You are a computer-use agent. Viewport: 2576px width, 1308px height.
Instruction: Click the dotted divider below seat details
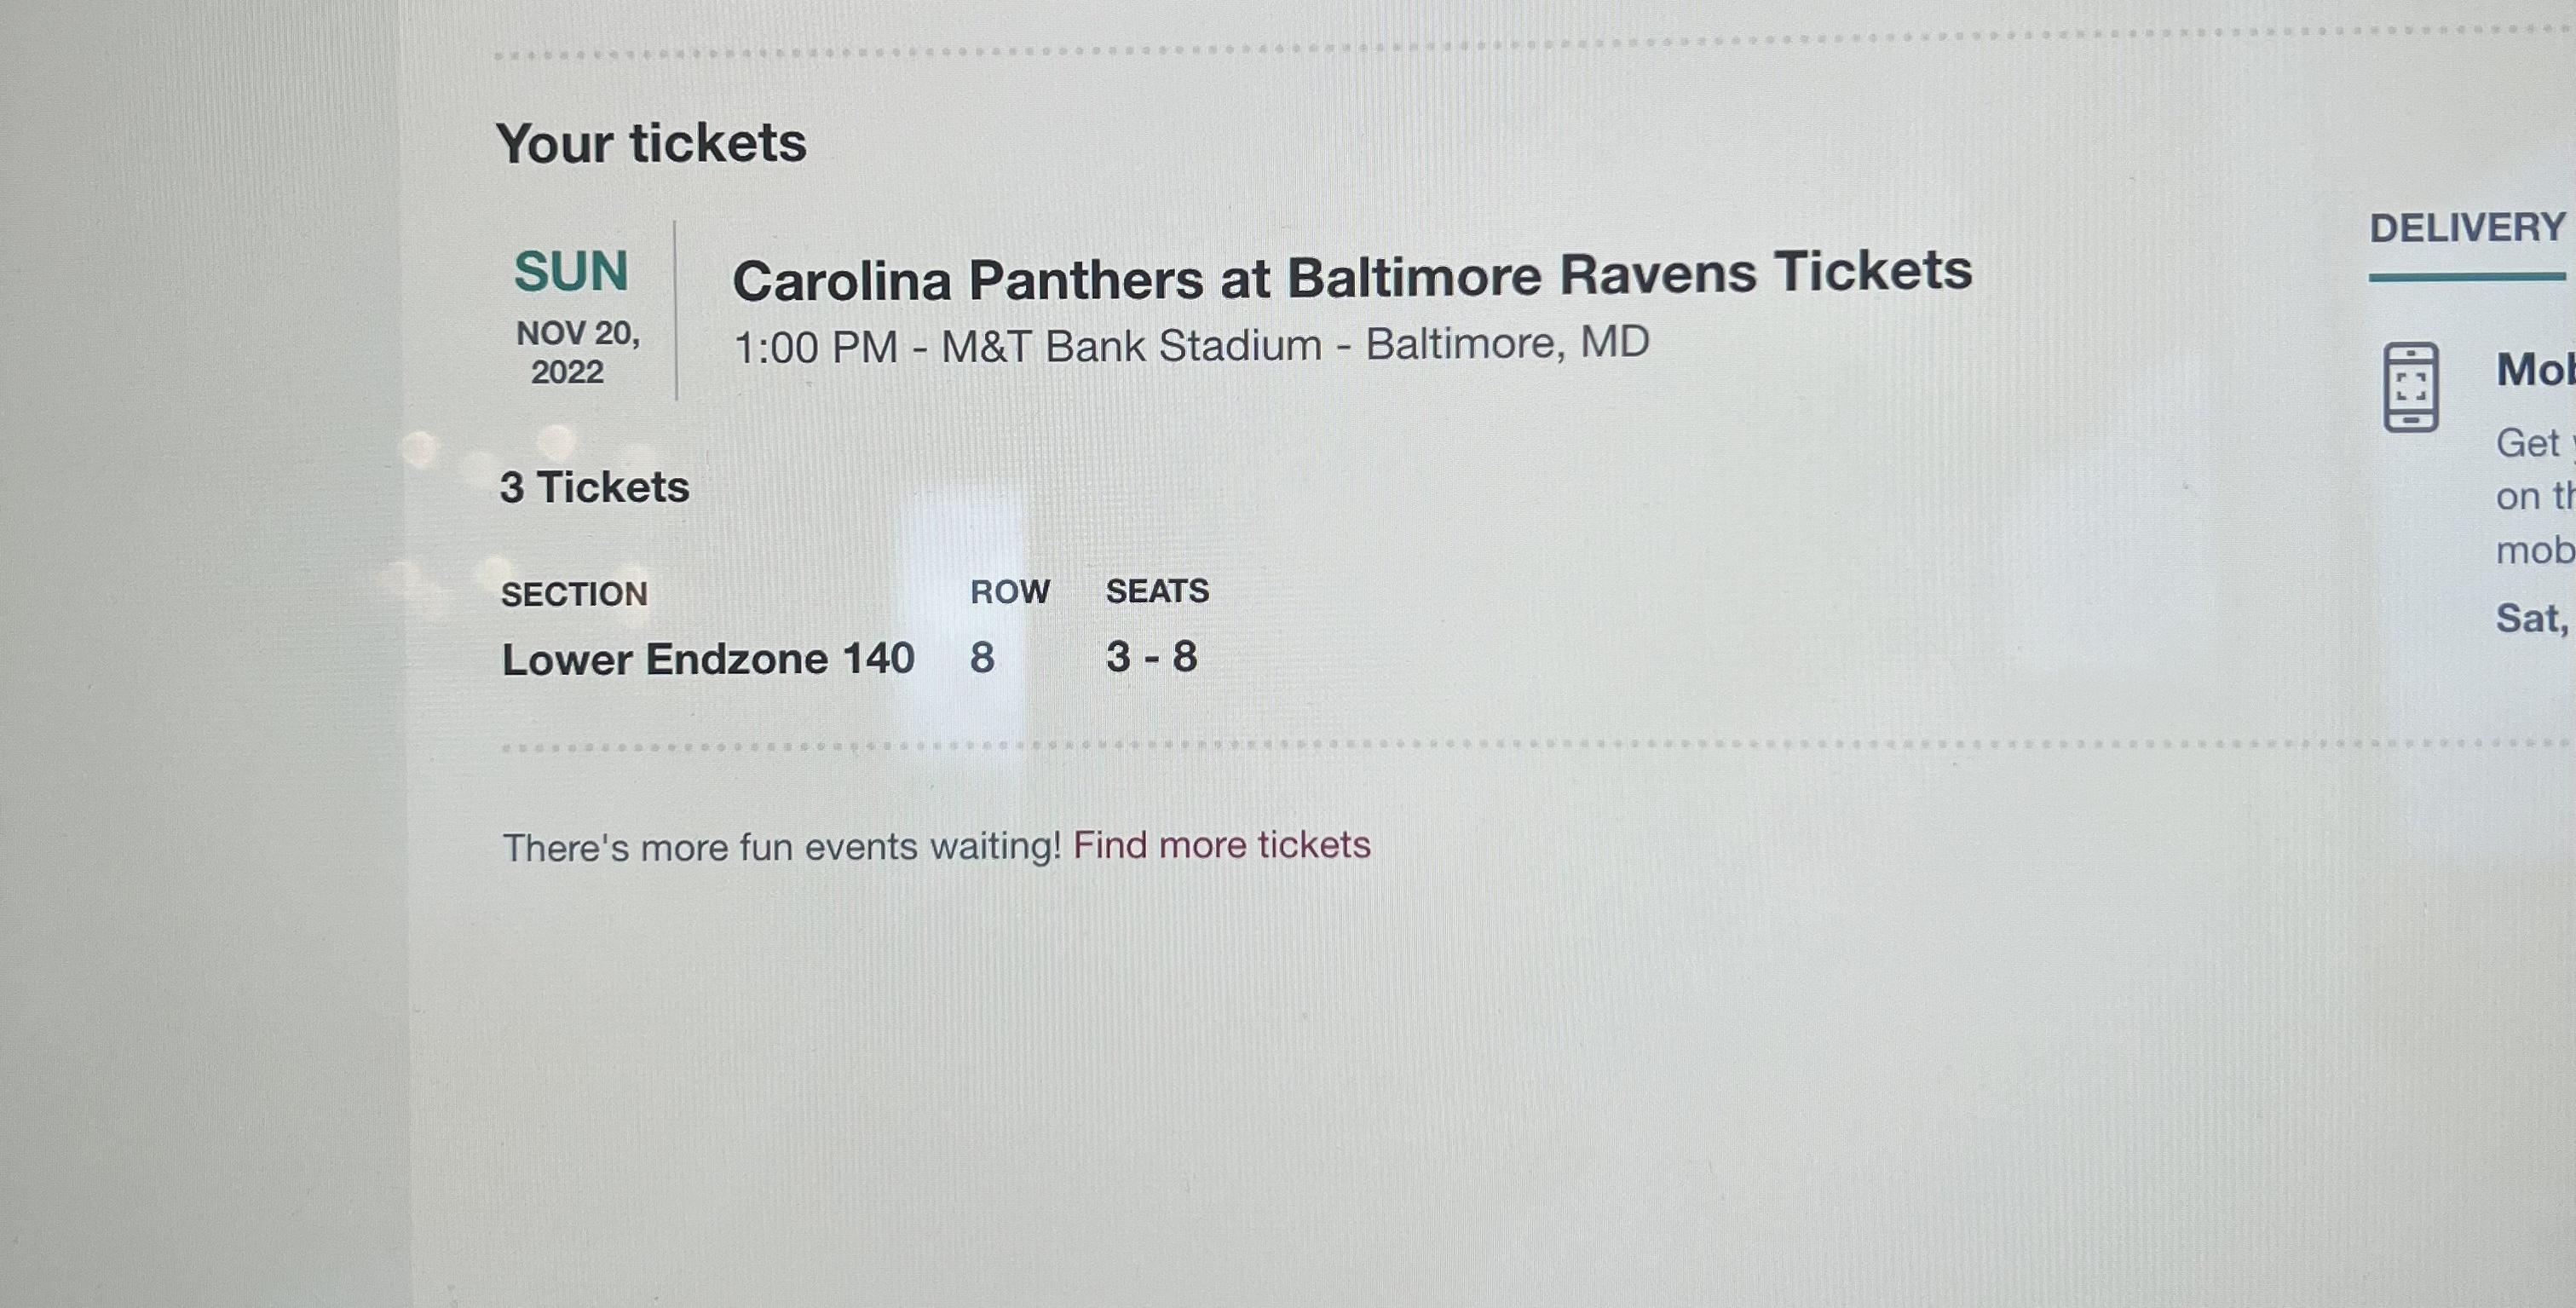click(x=1537, y=745)
